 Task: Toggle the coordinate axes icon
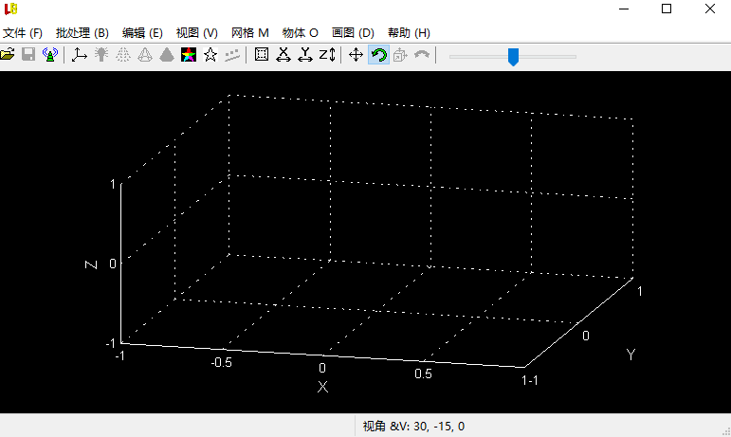(80, 55)
